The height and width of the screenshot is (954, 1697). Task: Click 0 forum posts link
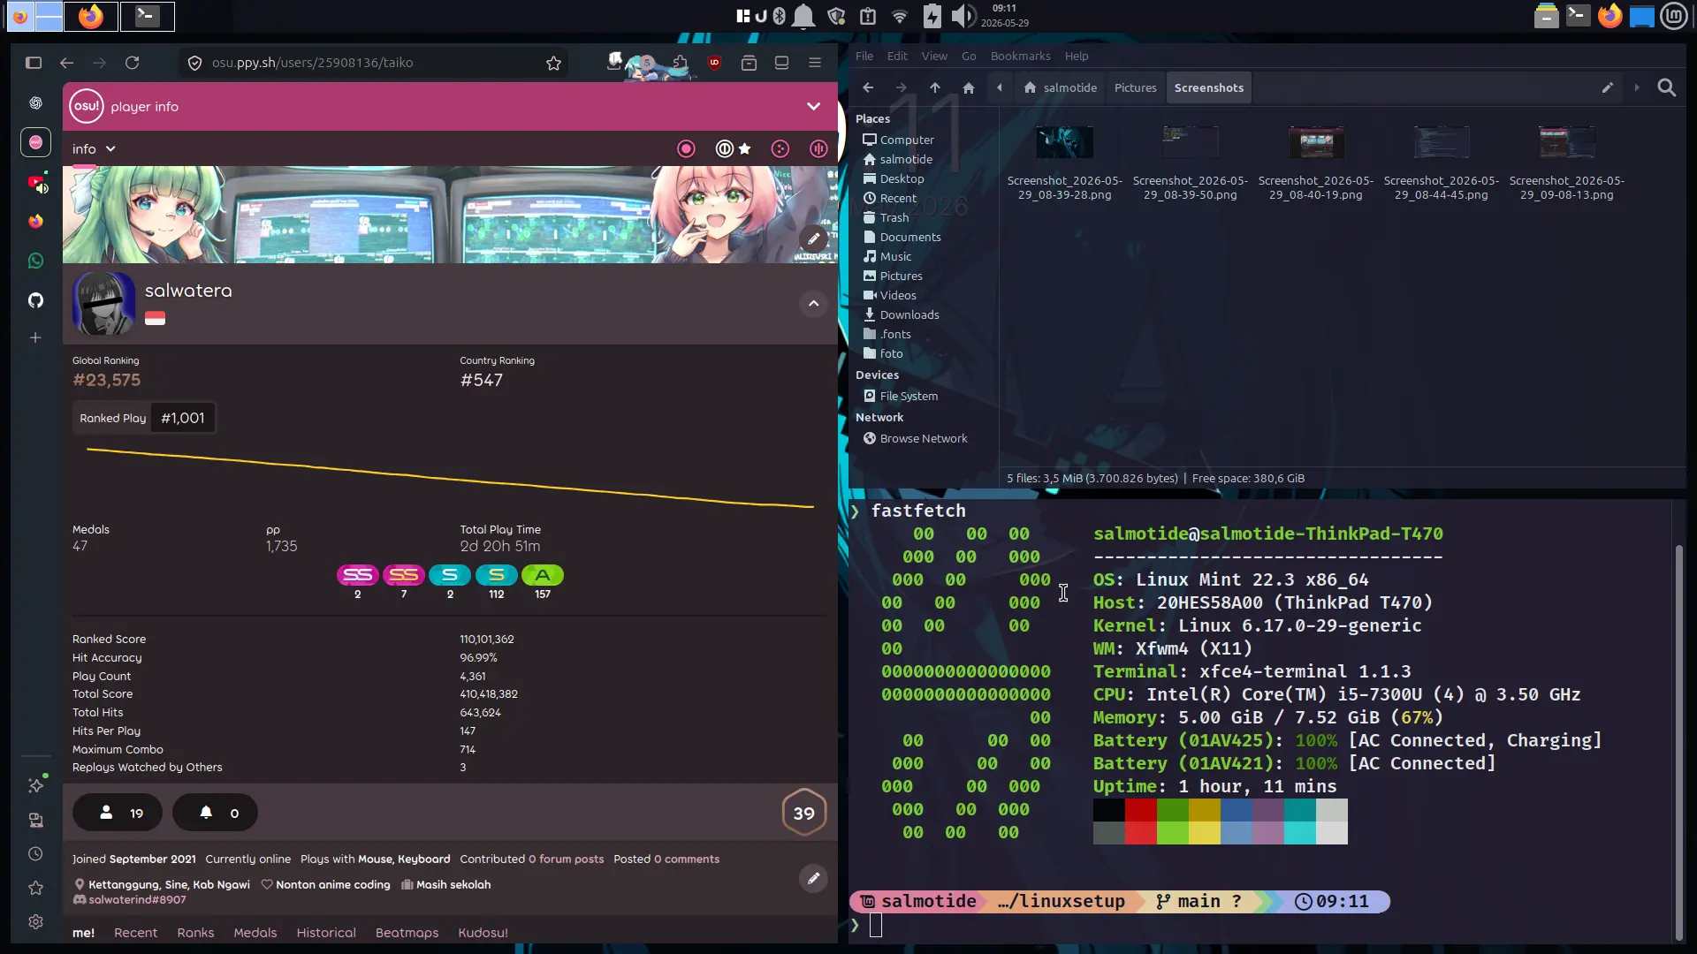(566, 859)
